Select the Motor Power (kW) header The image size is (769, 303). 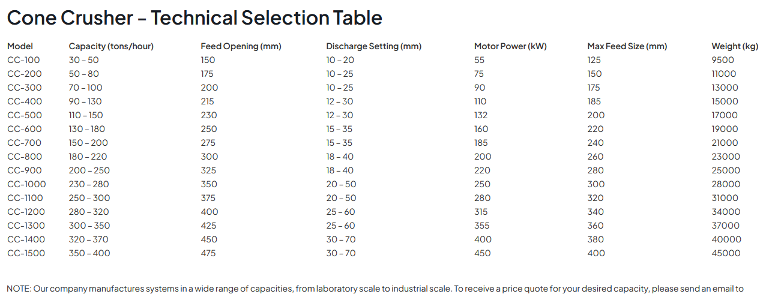[510, 46]
